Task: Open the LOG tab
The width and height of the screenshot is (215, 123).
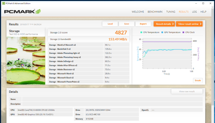Action: pyautogui.click(x=194, y=12)
